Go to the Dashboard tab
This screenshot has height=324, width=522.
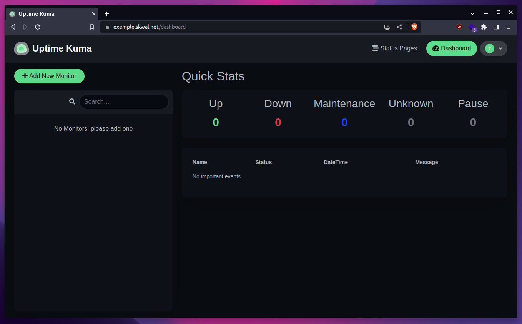[452, 48]
